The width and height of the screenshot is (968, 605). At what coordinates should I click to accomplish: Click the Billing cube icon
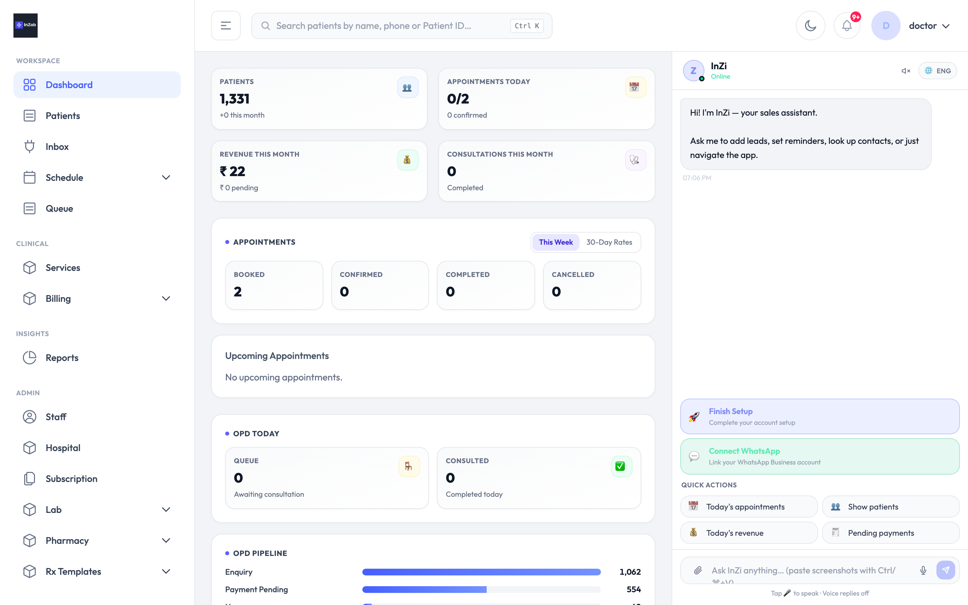click(30, 298)
